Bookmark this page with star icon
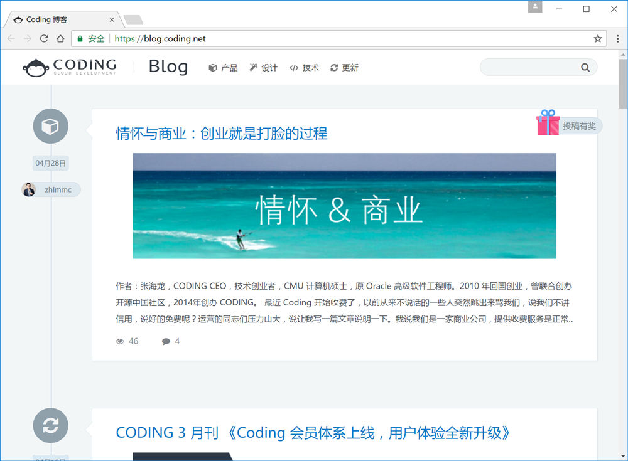This screenshot has height=461, width=628. pyautogui.click(x=598, y=39)
